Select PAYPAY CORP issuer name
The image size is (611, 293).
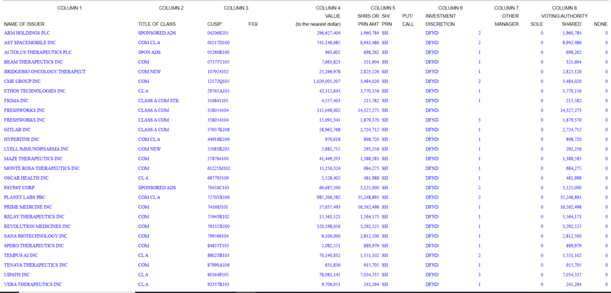tap(19, 188)
